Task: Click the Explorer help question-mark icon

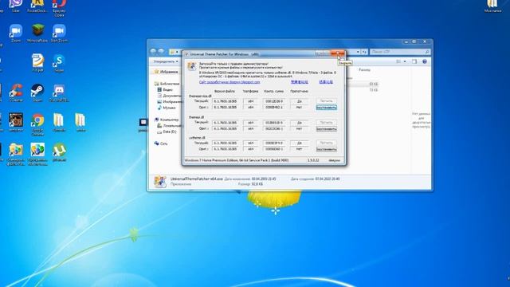Action: 425,61
